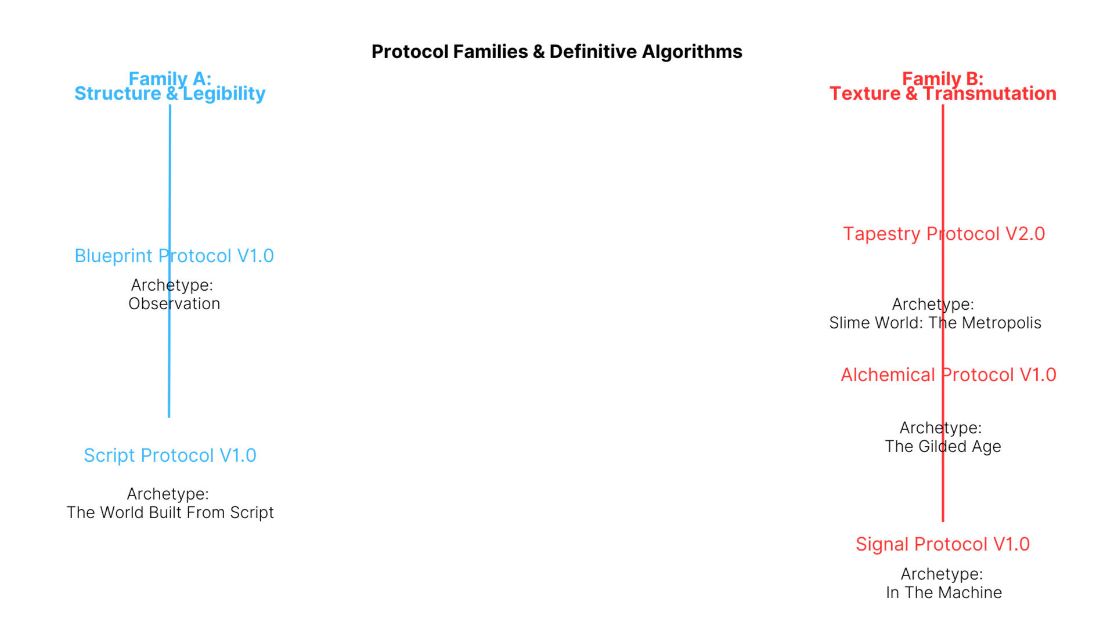Select In The Machine text
Screen dimensions: 1114x626
coord(944,593)
